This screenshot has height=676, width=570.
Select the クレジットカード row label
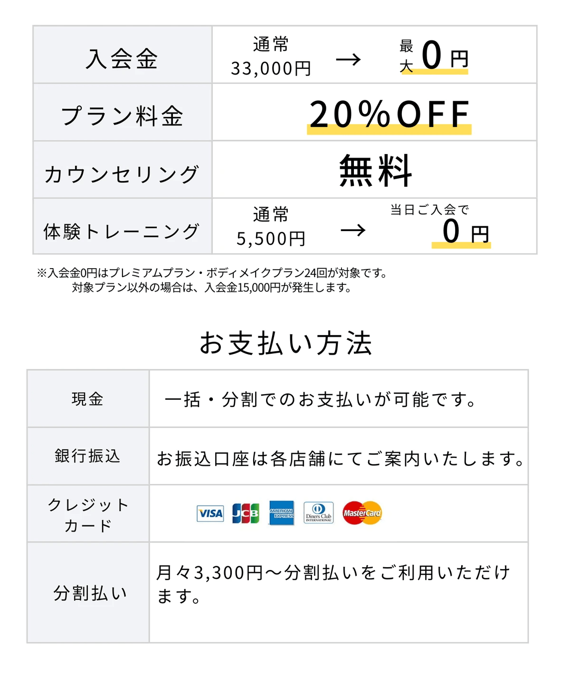88,514
